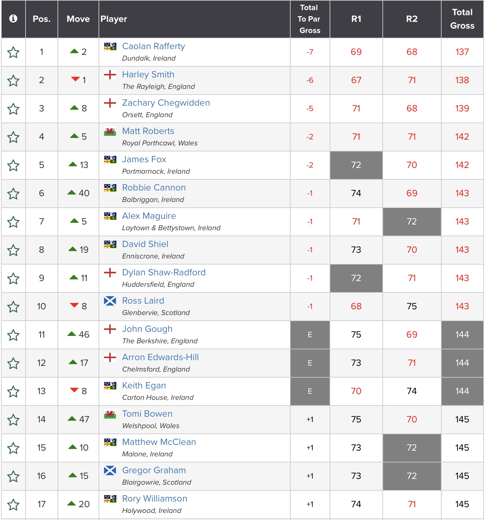Click red down arrow in Keith Egan row

click(x=74, y=390)
